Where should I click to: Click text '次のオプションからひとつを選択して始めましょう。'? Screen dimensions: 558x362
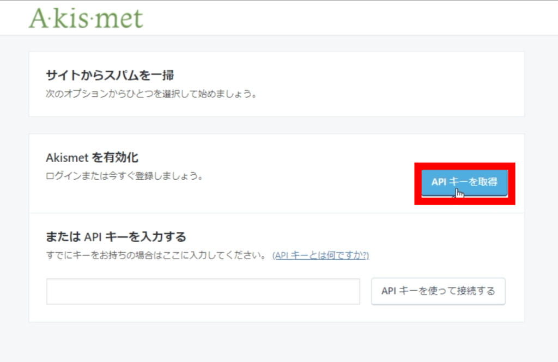coord(151,94)
